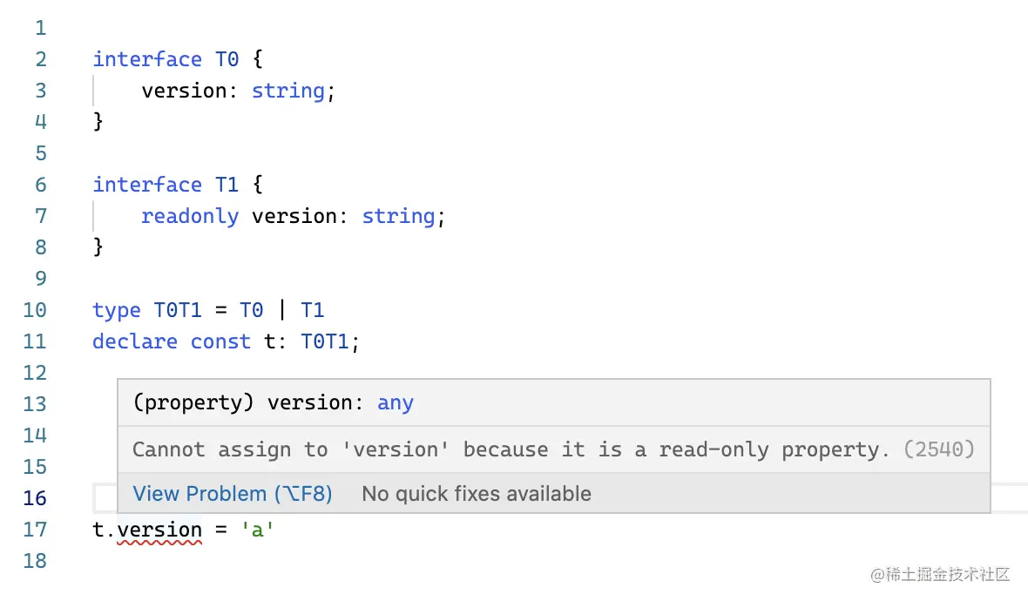Image resolution: width=1028 pixels, height=601 pixels.
Task: Click the T0T1 type annotation on line 11
Action: (325, 341)
